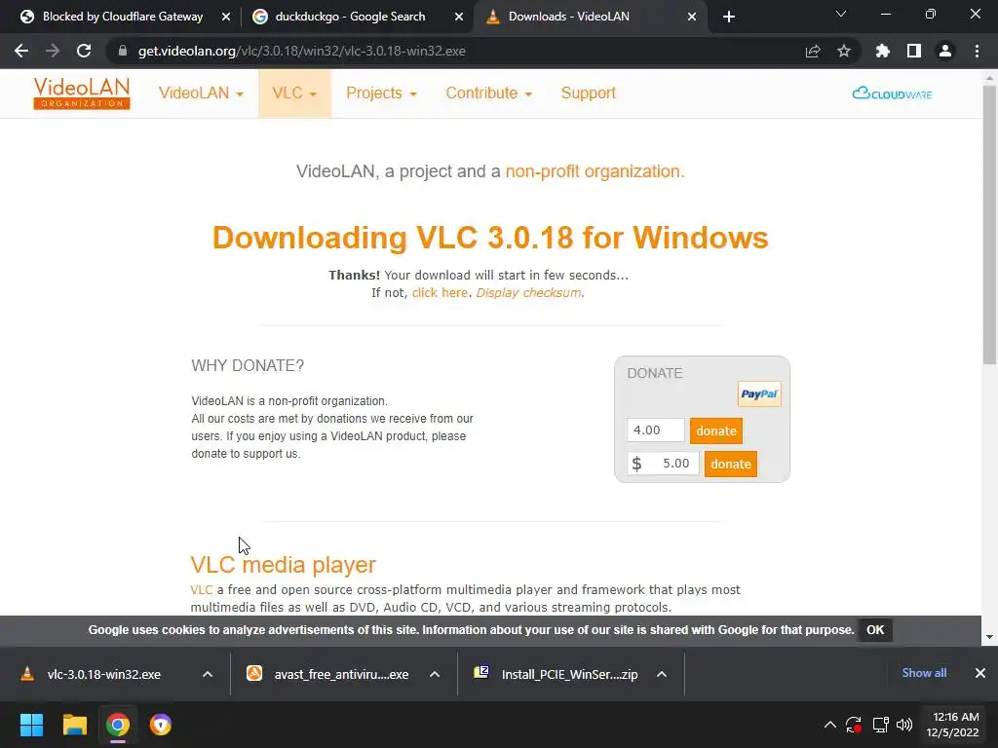
Task: Click the 5.00 dollar amount field
Action: 663,463
